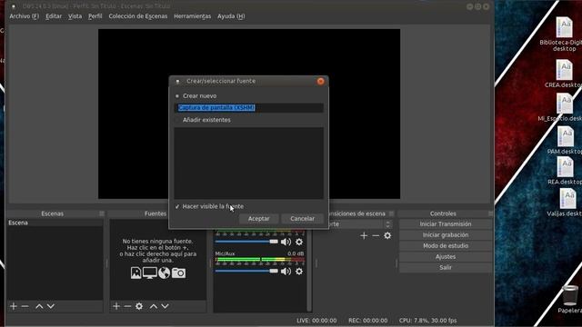Click the audio mixer scrollbar
Image resolution: width=582 pixels, height=327 pixels.
tap(309, 271)
